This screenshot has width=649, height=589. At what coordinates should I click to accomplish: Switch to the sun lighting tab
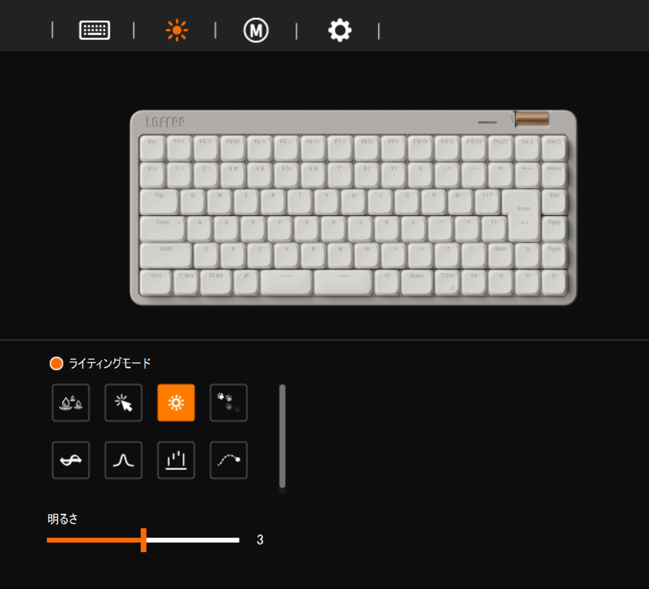(x=177, y=30)
